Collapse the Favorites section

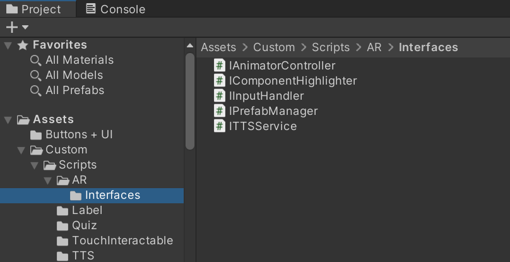click(x=8, y=45)
